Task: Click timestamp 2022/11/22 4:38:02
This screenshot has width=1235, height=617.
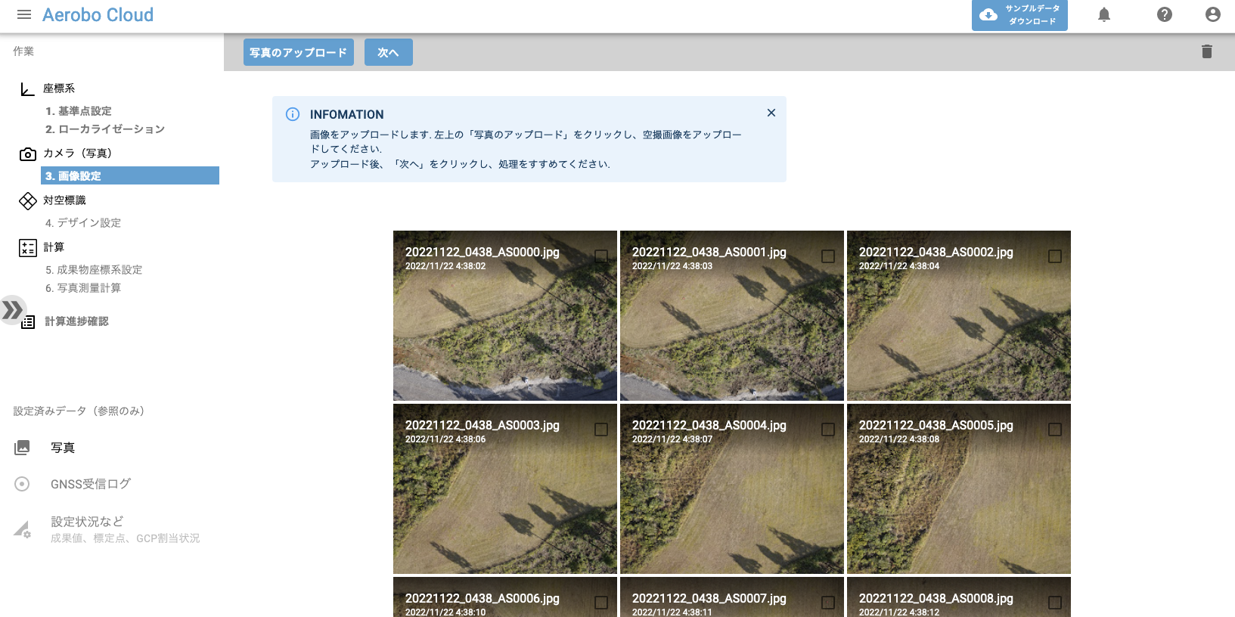Action: click(x=445, y=266)
